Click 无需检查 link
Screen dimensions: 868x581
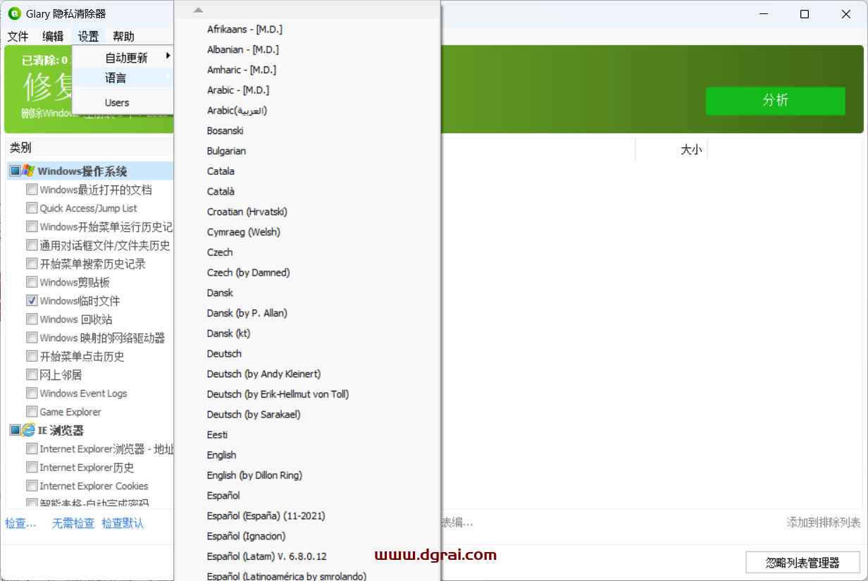[x=73, y=523]
